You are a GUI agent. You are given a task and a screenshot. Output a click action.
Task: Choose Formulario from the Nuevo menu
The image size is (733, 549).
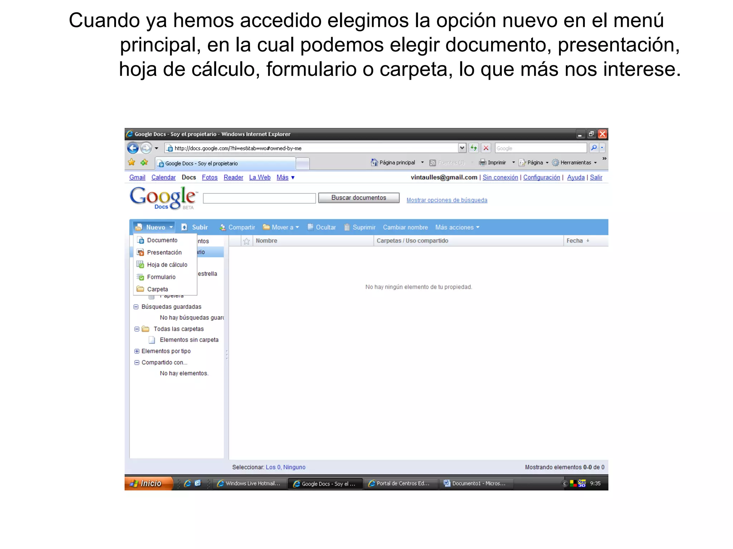pyautogui.click(x=165, y=277)
